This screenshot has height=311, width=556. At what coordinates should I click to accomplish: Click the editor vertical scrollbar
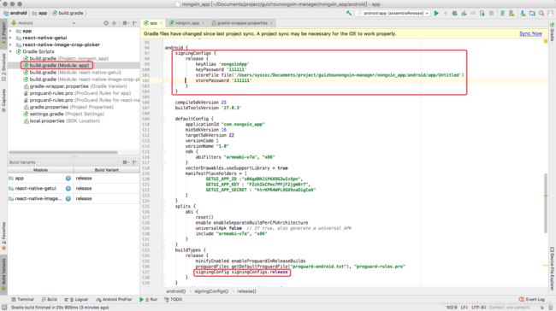click(x=546, y=202)
